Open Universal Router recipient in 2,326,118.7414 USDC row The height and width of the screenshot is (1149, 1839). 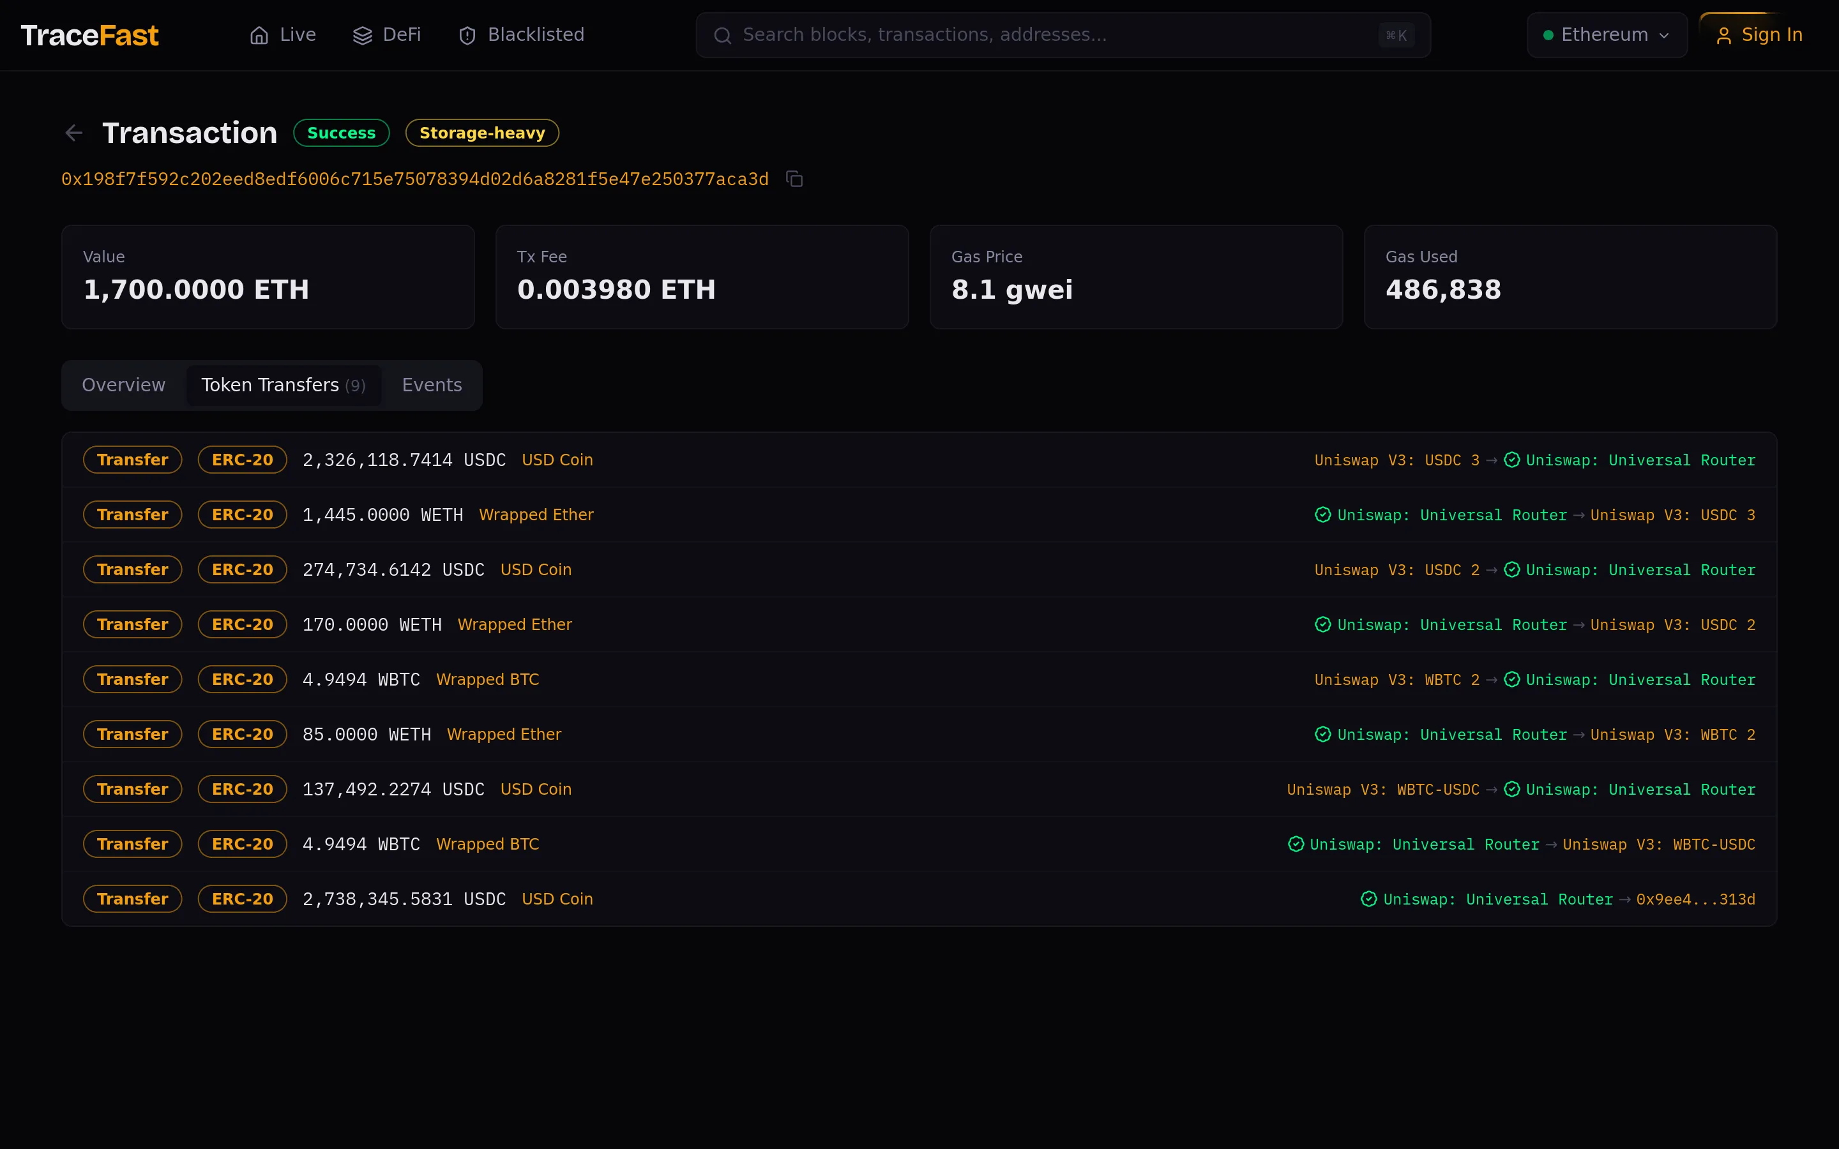click(x=1640, y=460)
